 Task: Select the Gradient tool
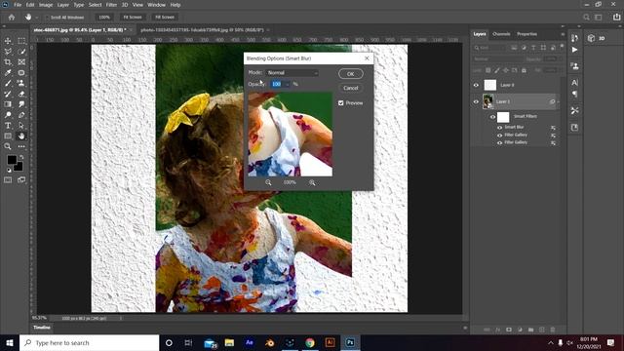pos(8,104)
